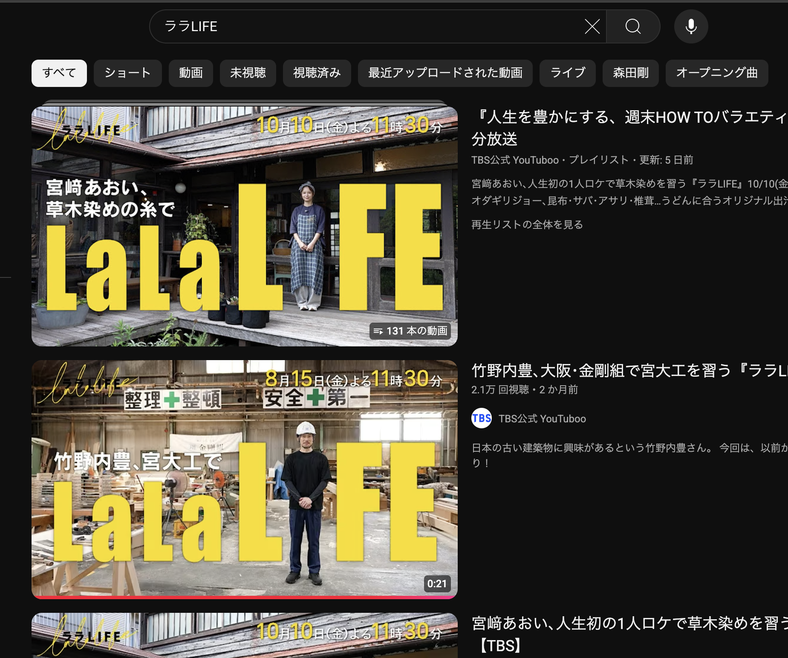The image size is (788, 658).
Task: Select the オープニング曲 filter chip
Action: (x=716, y=73)
